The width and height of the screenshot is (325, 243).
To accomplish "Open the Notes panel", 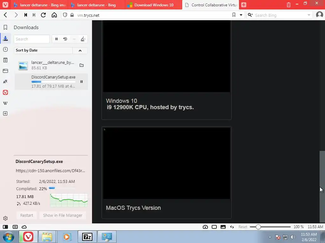I will point(5,60).
